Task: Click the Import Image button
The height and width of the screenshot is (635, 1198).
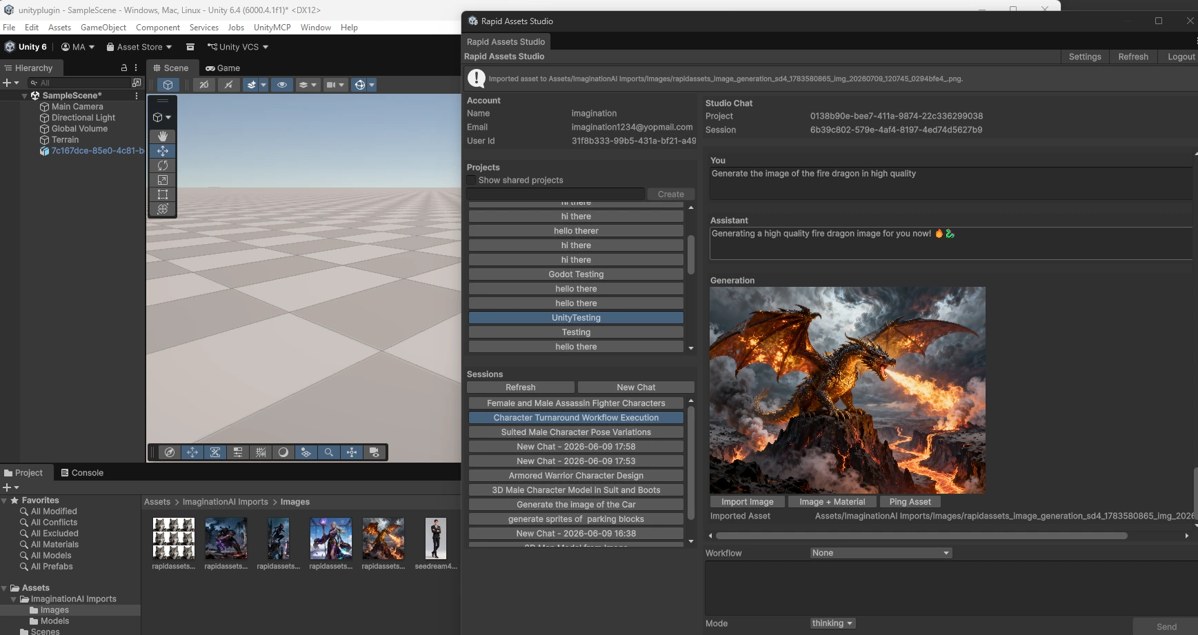Action: click(747, 502)
